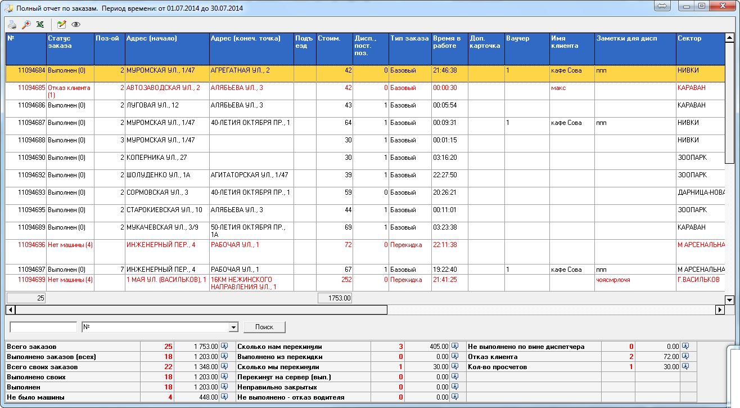Screen dimensions: 740x408
Task: Show details icon for Отказ клиента row
Action: 685,357
